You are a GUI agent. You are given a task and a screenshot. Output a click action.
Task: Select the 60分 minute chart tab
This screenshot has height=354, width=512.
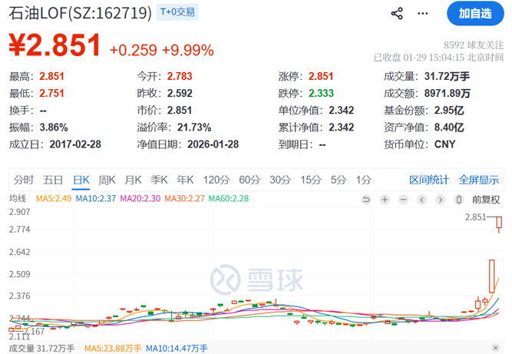(249, 180)
